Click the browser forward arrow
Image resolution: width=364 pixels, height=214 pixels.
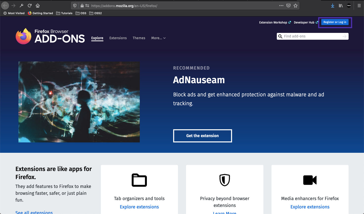pyautogui.click(x=13, y=6)
